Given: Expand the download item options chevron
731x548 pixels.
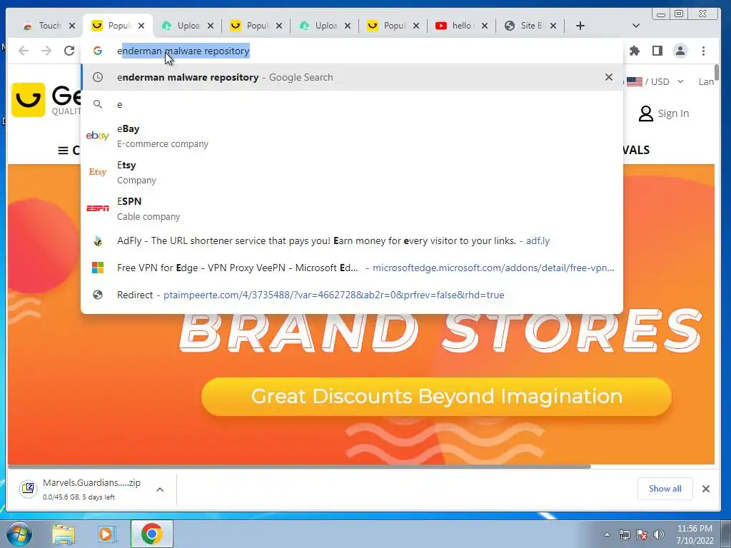Looking at the screenshot, I should pyautogui.click(x=159, y=489).
